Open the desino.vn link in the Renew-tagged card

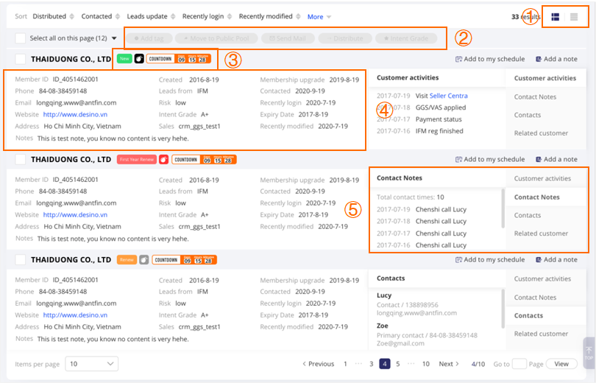(x=75, y=315)
